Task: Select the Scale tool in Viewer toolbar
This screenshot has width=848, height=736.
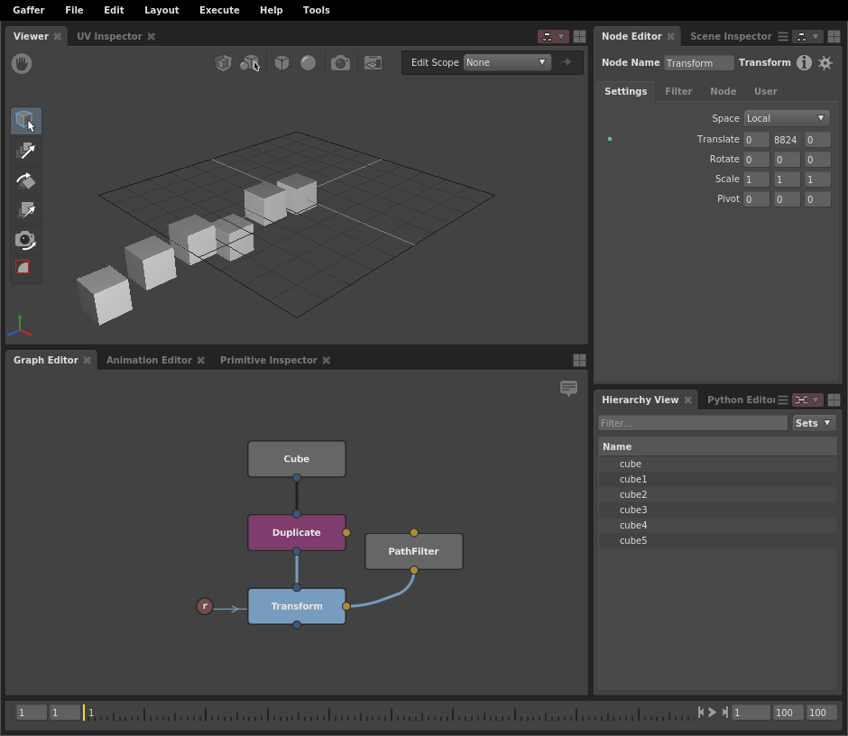Action: coord(25,210)
